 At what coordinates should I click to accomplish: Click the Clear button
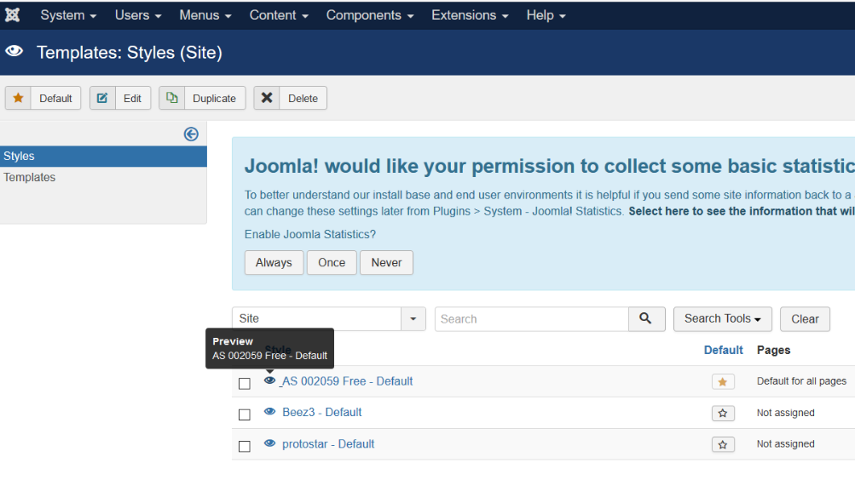[805, 319]
